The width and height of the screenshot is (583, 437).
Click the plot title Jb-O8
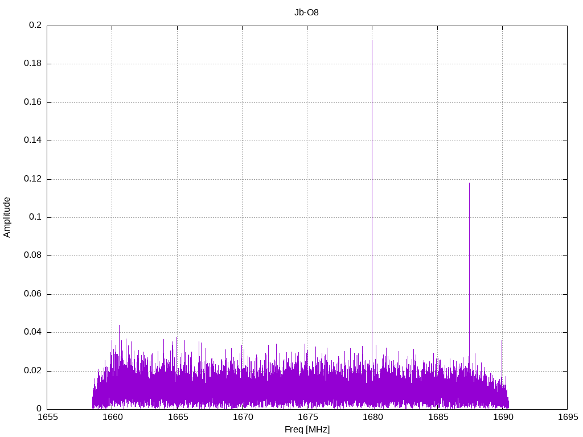(306, 12)
